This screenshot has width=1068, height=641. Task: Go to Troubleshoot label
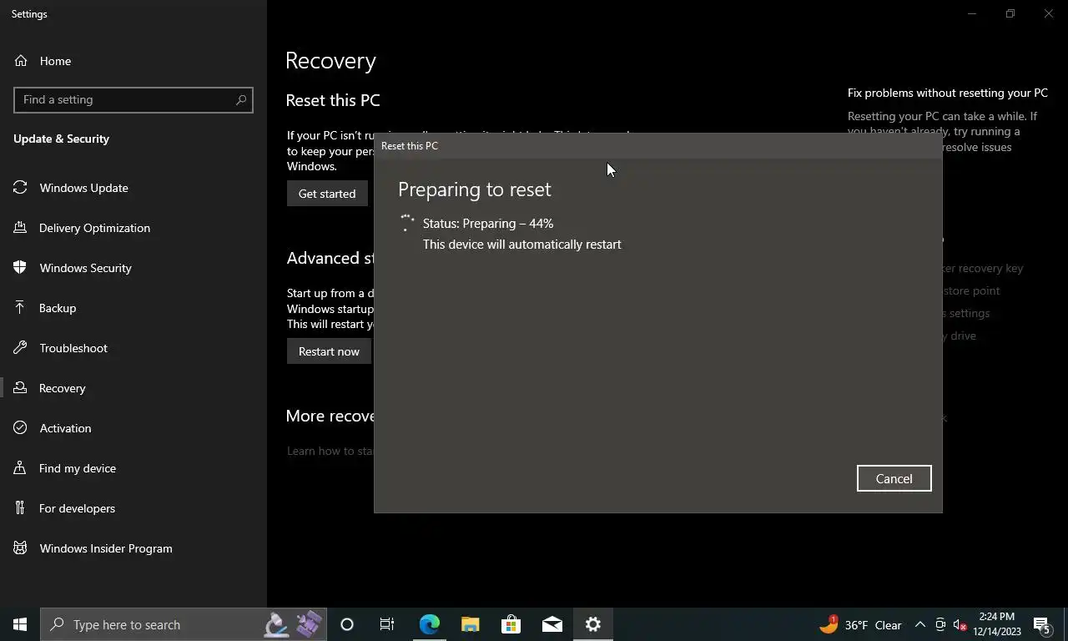coord(73,348)
